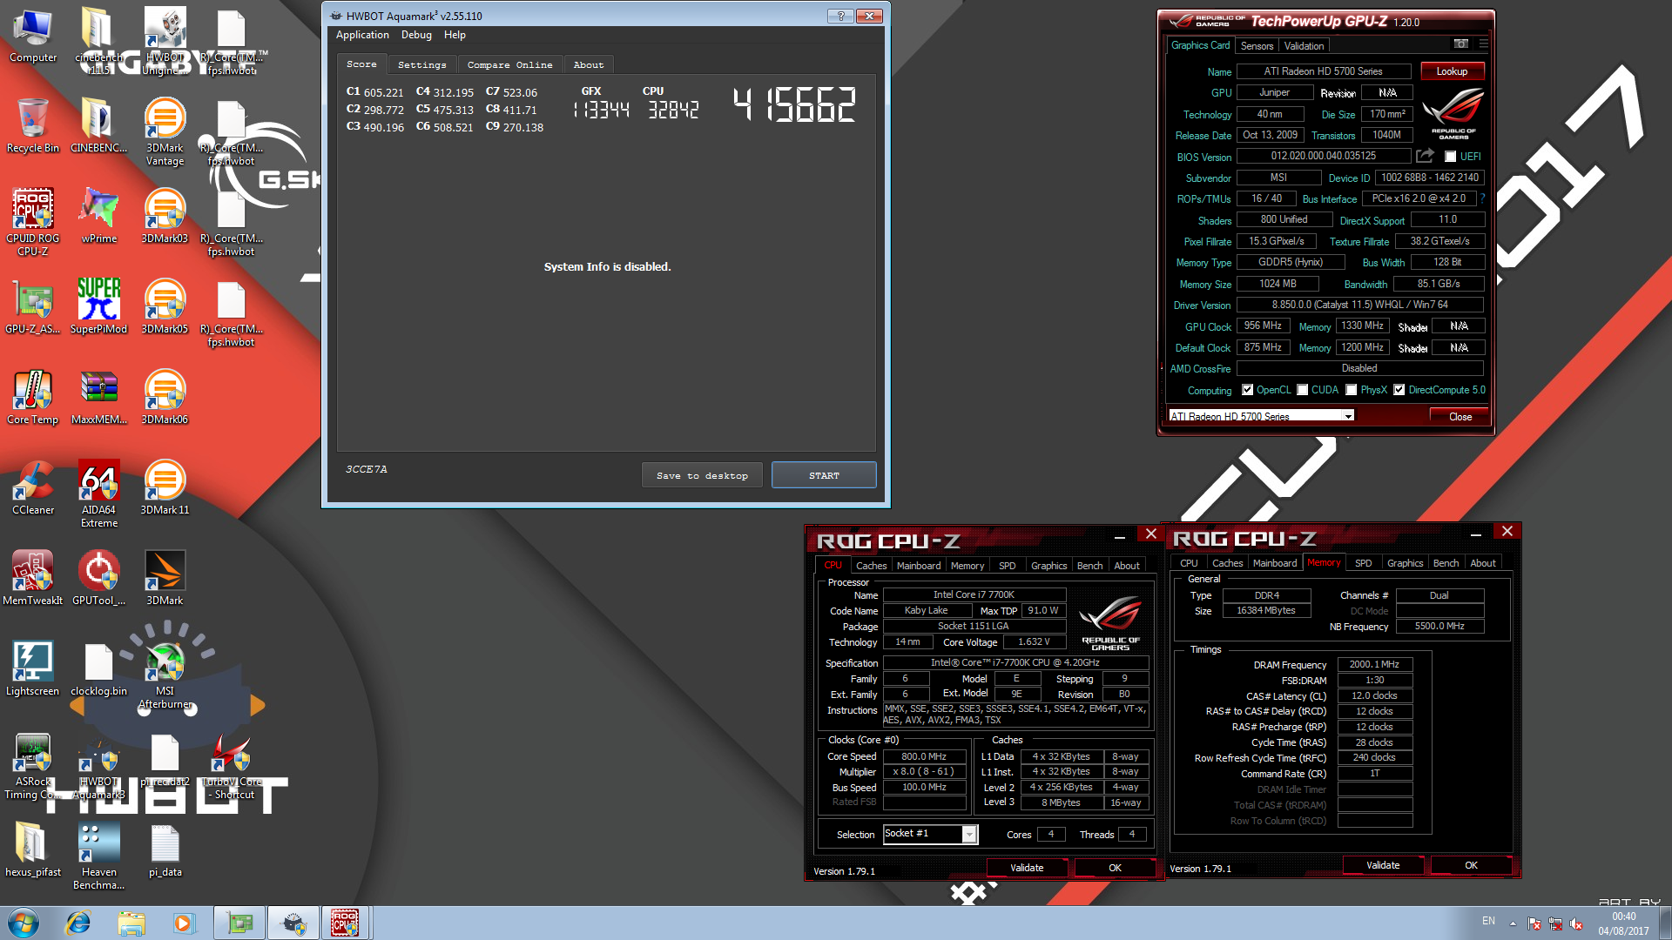Click the Lookup button in GPU-Z

1452,71
